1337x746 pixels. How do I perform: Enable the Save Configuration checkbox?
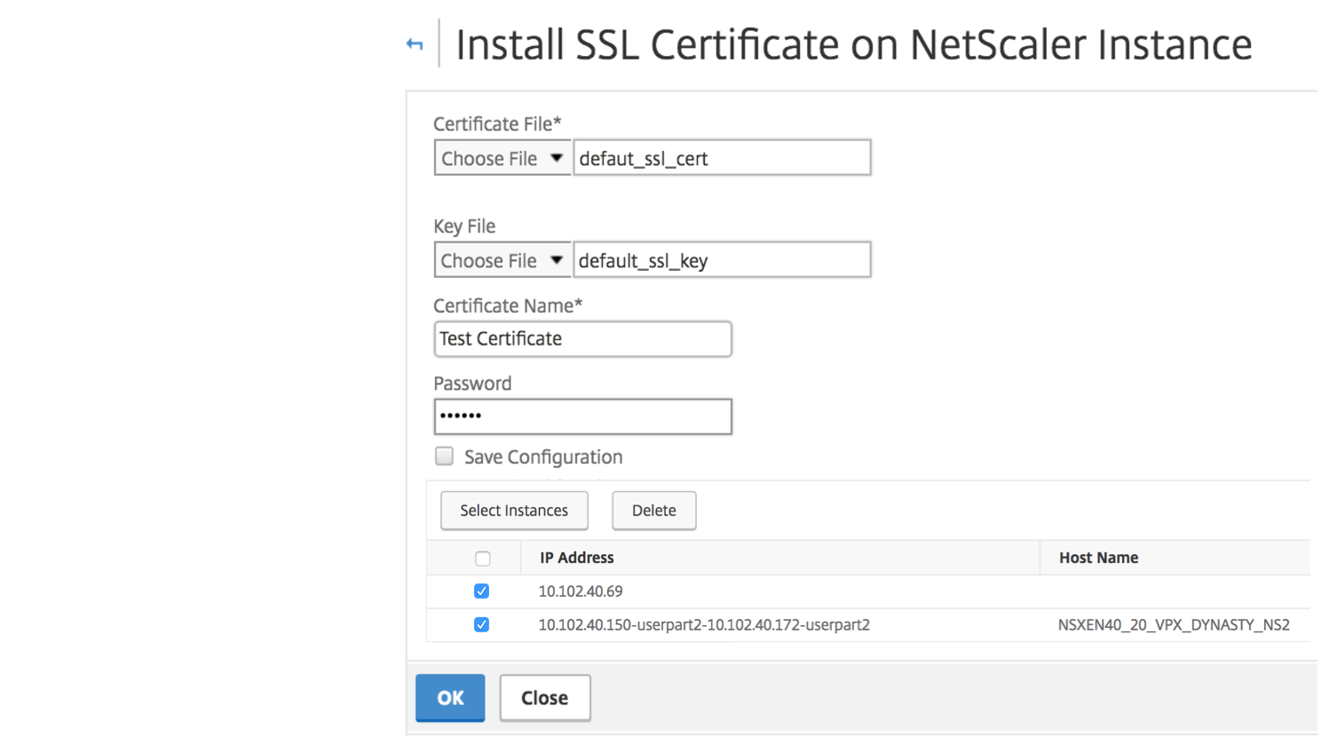[x=444, y=456]
